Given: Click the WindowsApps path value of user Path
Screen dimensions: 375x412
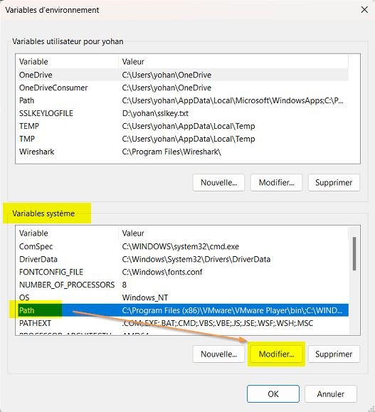Looking at the screenshot, I should click(x=233, y=100).
